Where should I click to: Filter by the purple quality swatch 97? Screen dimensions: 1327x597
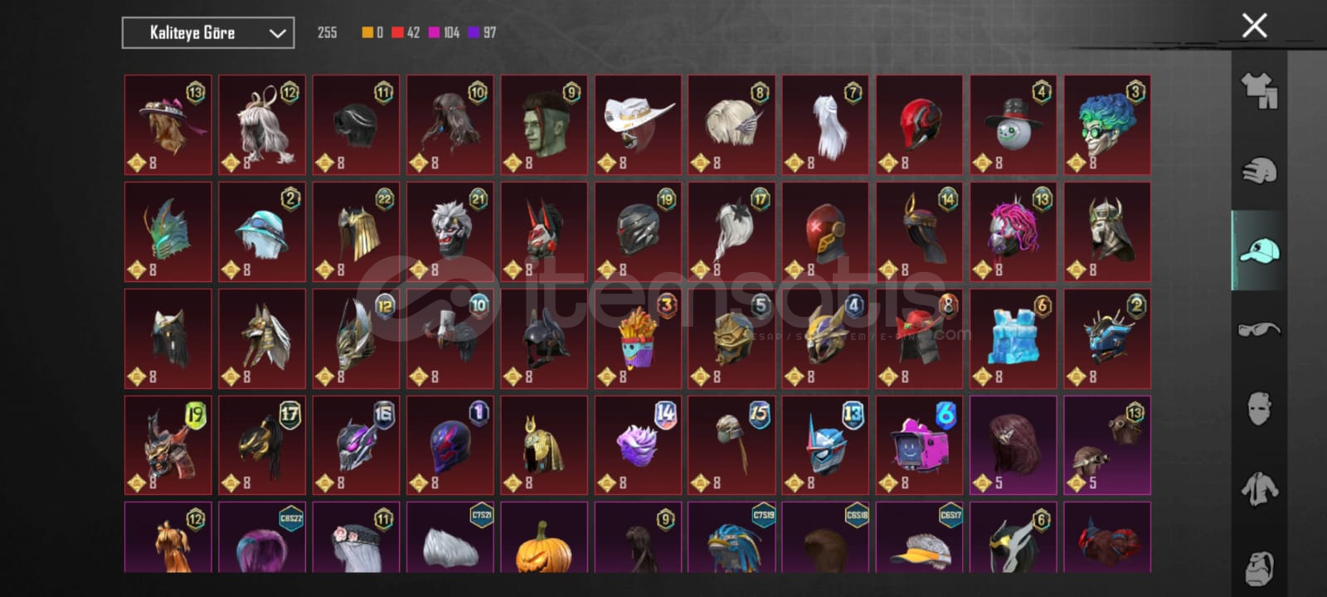point(482,32)
